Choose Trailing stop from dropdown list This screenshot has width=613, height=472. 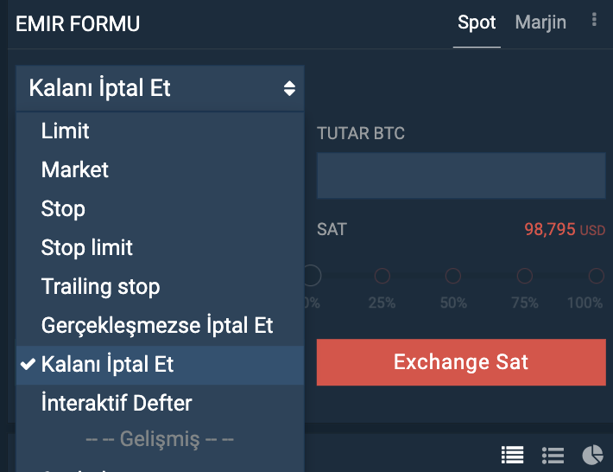click(x=161, y=287)
